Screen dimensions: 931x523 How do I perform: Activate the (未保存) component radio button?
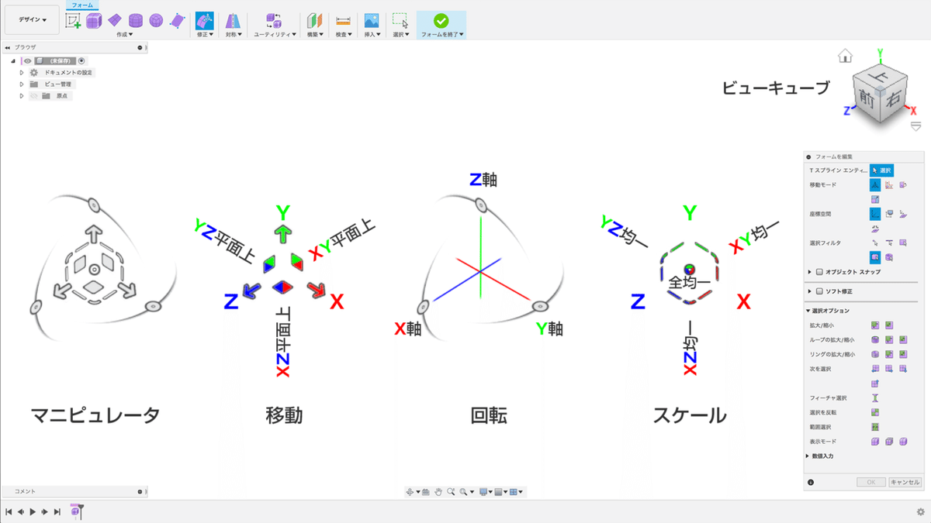[81, 60]
